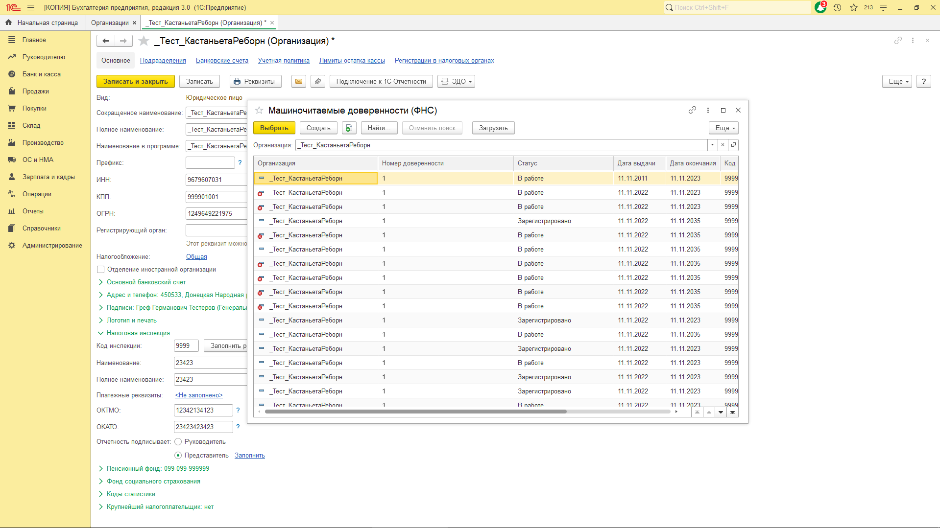Click the Выбрать button

(x=274, y=128)
